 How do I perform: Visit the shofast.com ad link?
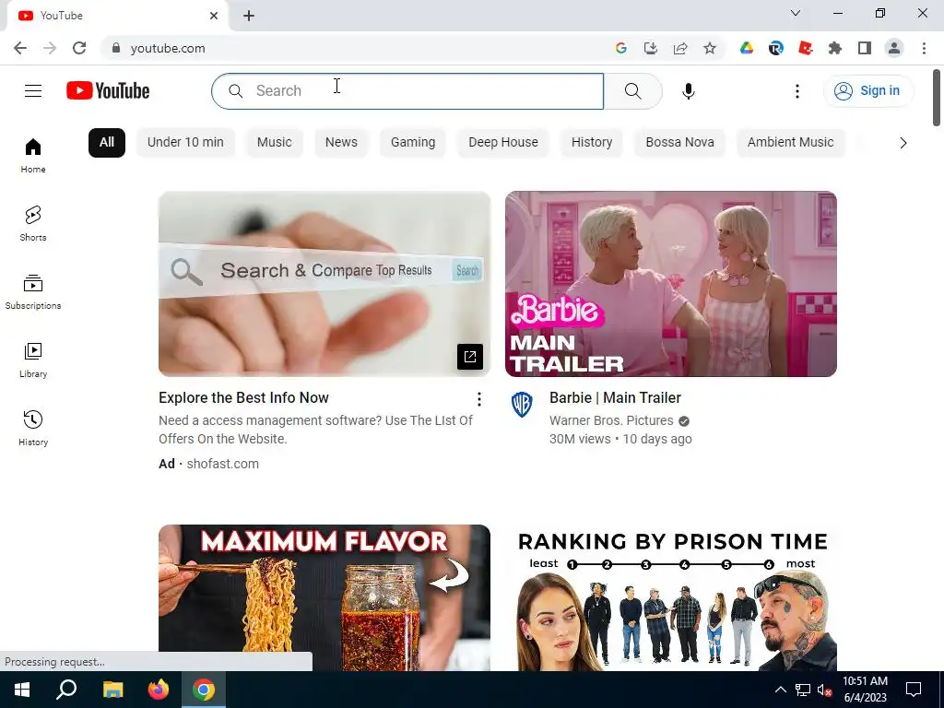pyautogui.click(x=223, y=464)
